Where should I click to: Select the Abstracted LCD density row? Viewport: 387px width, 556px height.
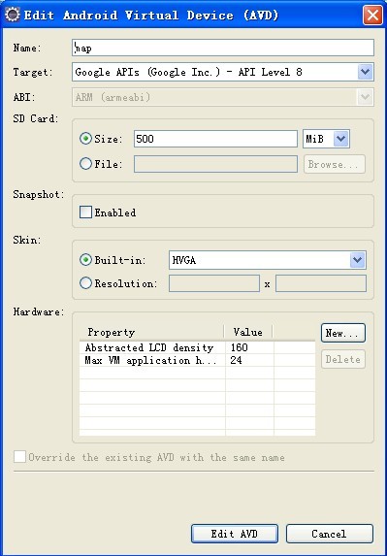[x=198, y=347]
